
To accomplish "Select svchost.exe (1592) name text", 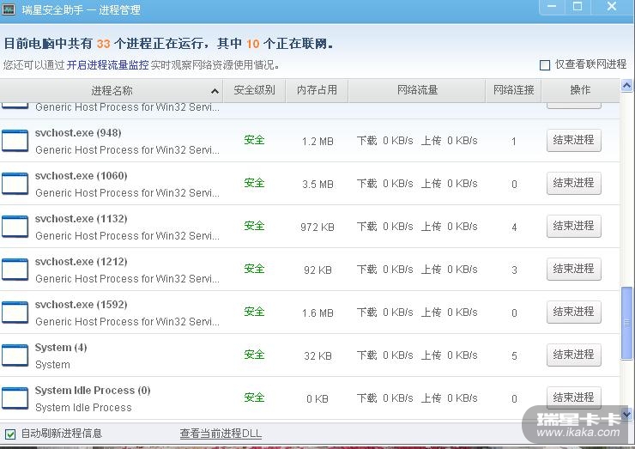I will point(81,305).
